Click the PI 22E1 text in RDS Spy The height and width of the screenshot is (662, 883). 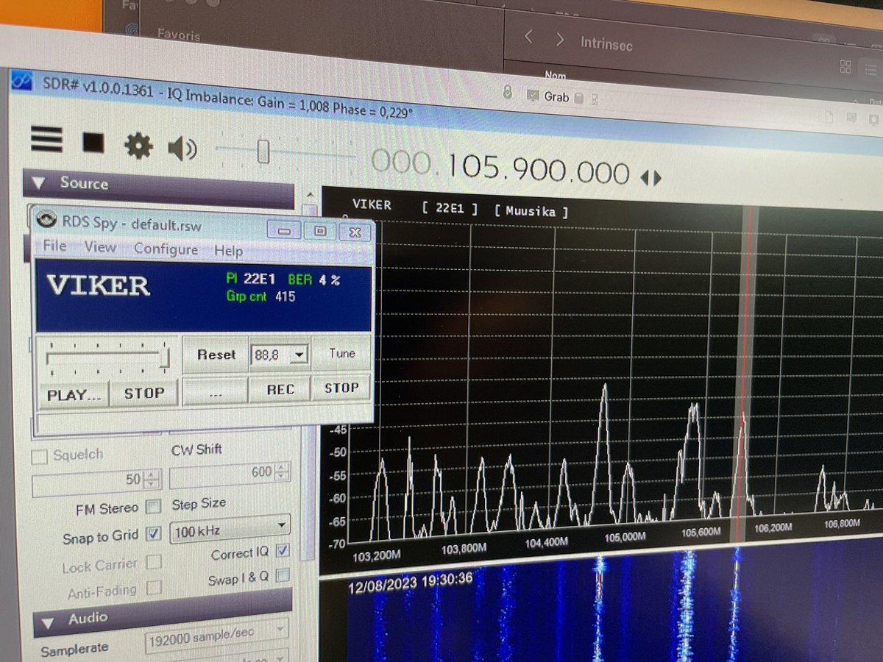tap(251, 279)
